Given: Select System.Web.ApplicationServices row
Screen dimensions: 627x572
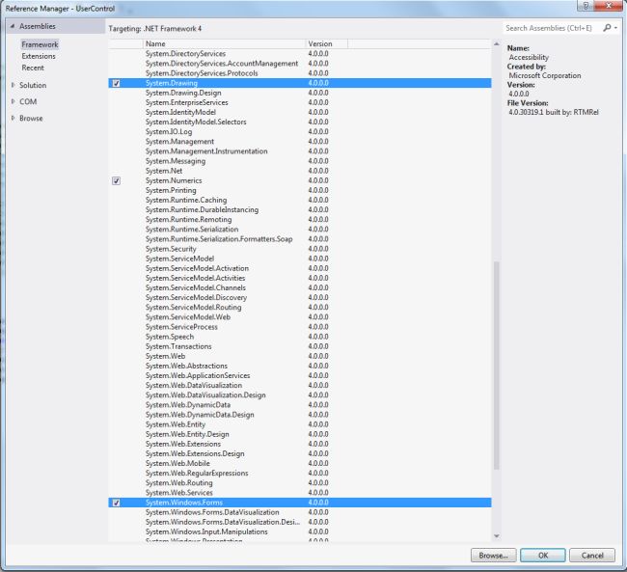Looking at the screenshot, I should [x=299, y=376].
